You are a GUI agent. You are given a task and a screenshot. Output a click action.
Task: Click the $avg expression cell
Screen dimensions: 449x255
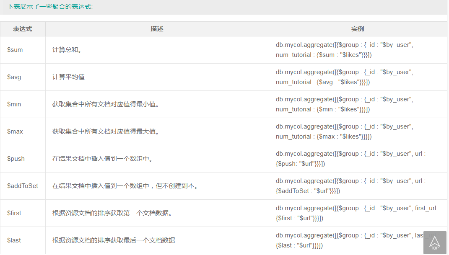click(23, 77)
